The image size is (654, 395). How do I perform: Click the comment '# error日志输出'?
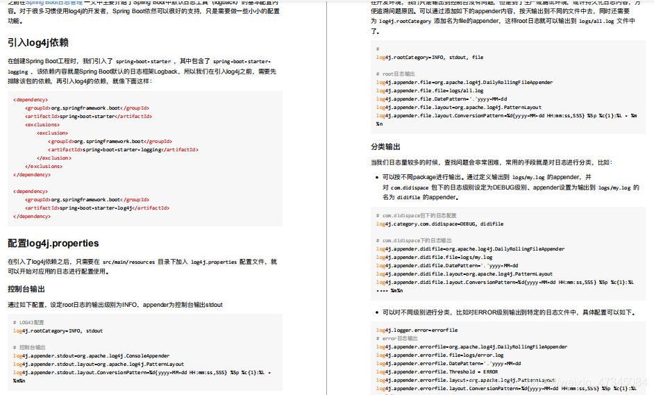pyautogui.click(x=396, y=339)
